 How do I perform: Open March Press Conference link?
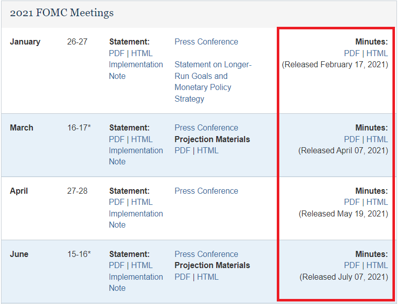[206, 128]
